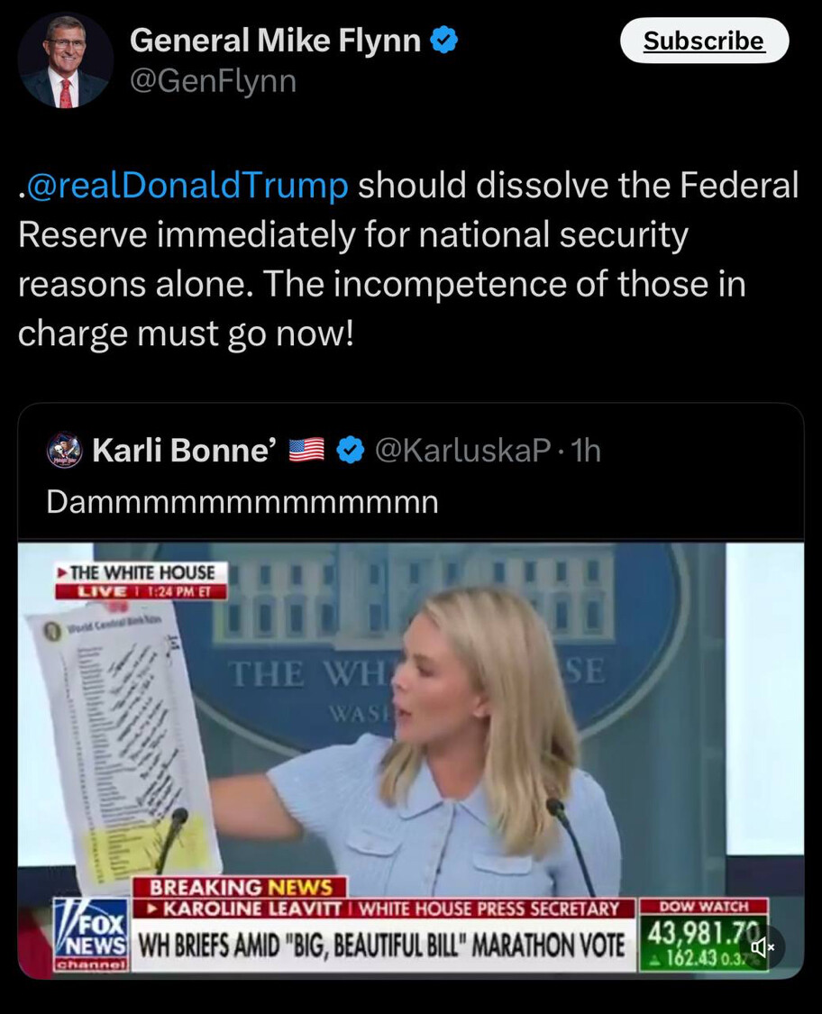The height and width of the screenshot is (1014, 822).
Task: Open the quoted post text Dammmmmmmmmmmmn
Action: 242,502
